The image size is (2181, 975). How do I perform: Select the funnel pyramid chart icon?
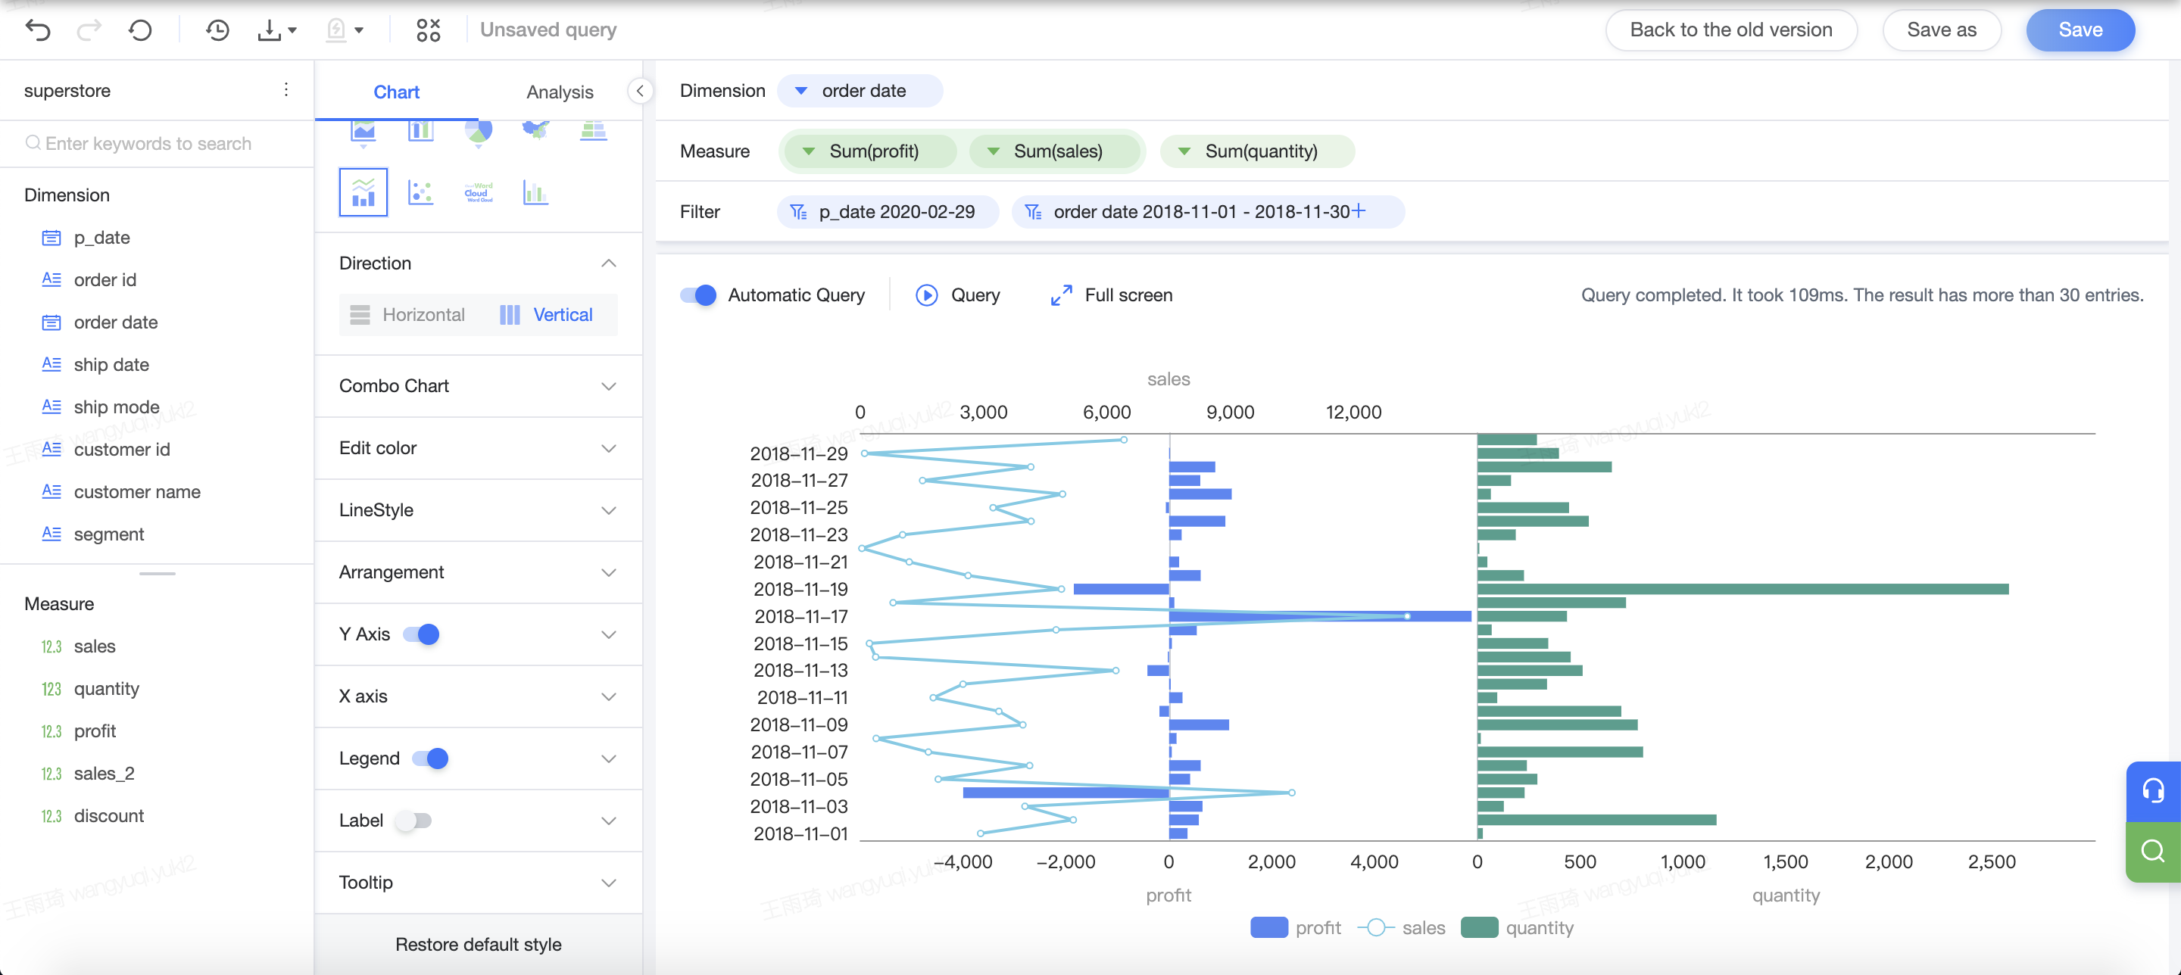[x=594, y=130]
